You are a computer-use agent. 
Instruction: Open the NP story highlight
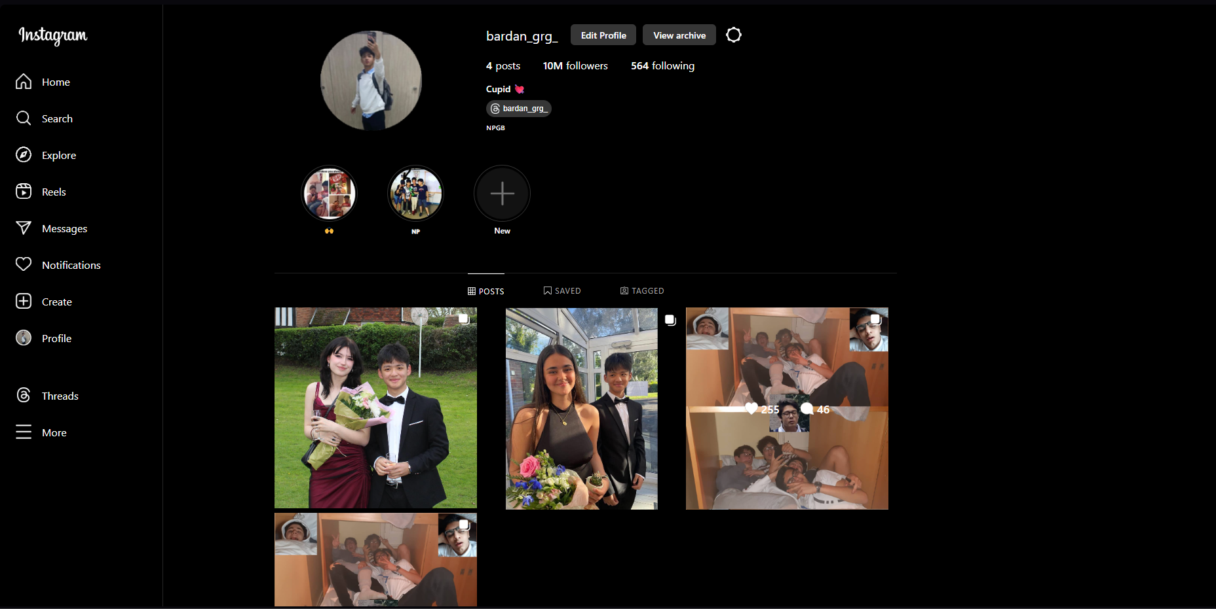[x=415, y=194]
